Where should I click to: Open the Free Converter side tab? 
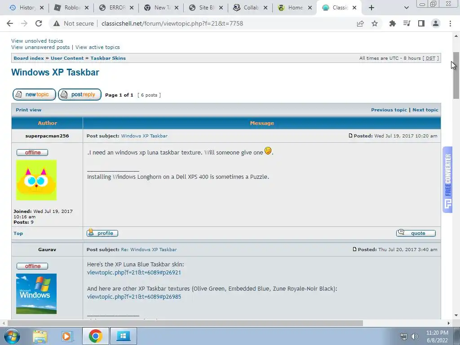448,180
